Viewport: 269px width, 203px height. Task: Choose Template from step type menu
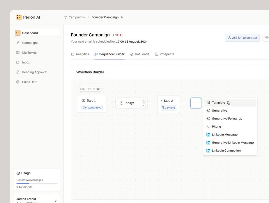click(x=218, y=103)
